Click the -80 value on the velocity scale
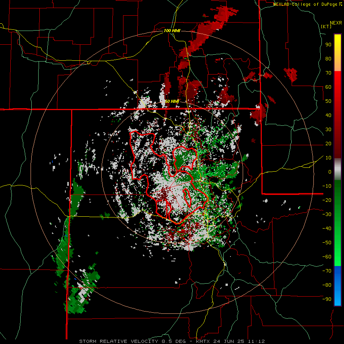The image size is (344, 344). [327, 285]
